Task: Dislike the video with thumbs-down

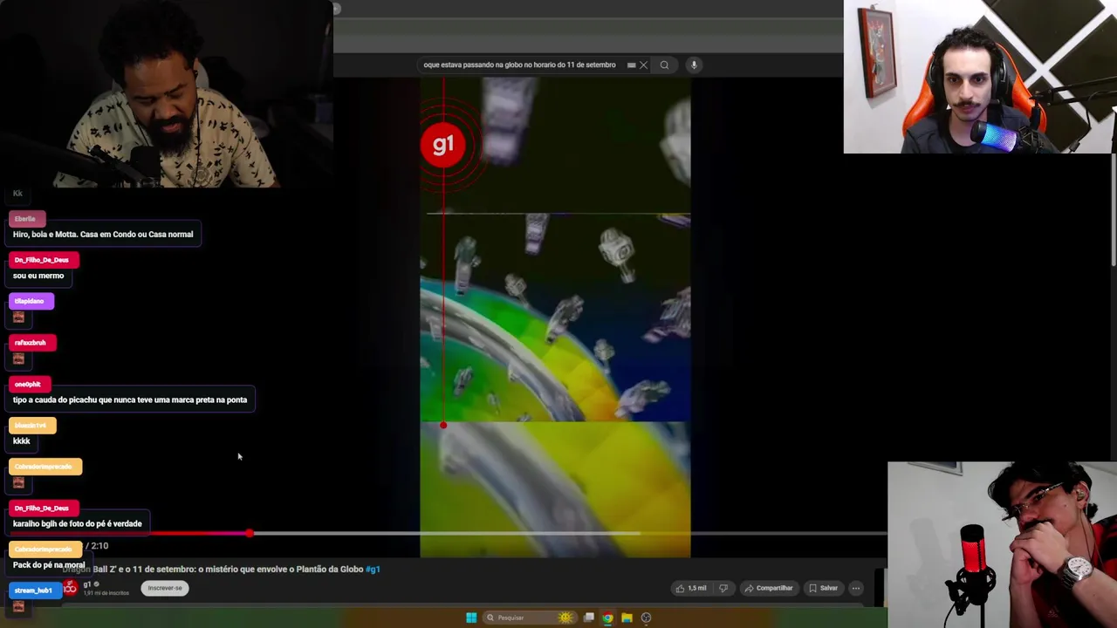Action: [723, 588]
